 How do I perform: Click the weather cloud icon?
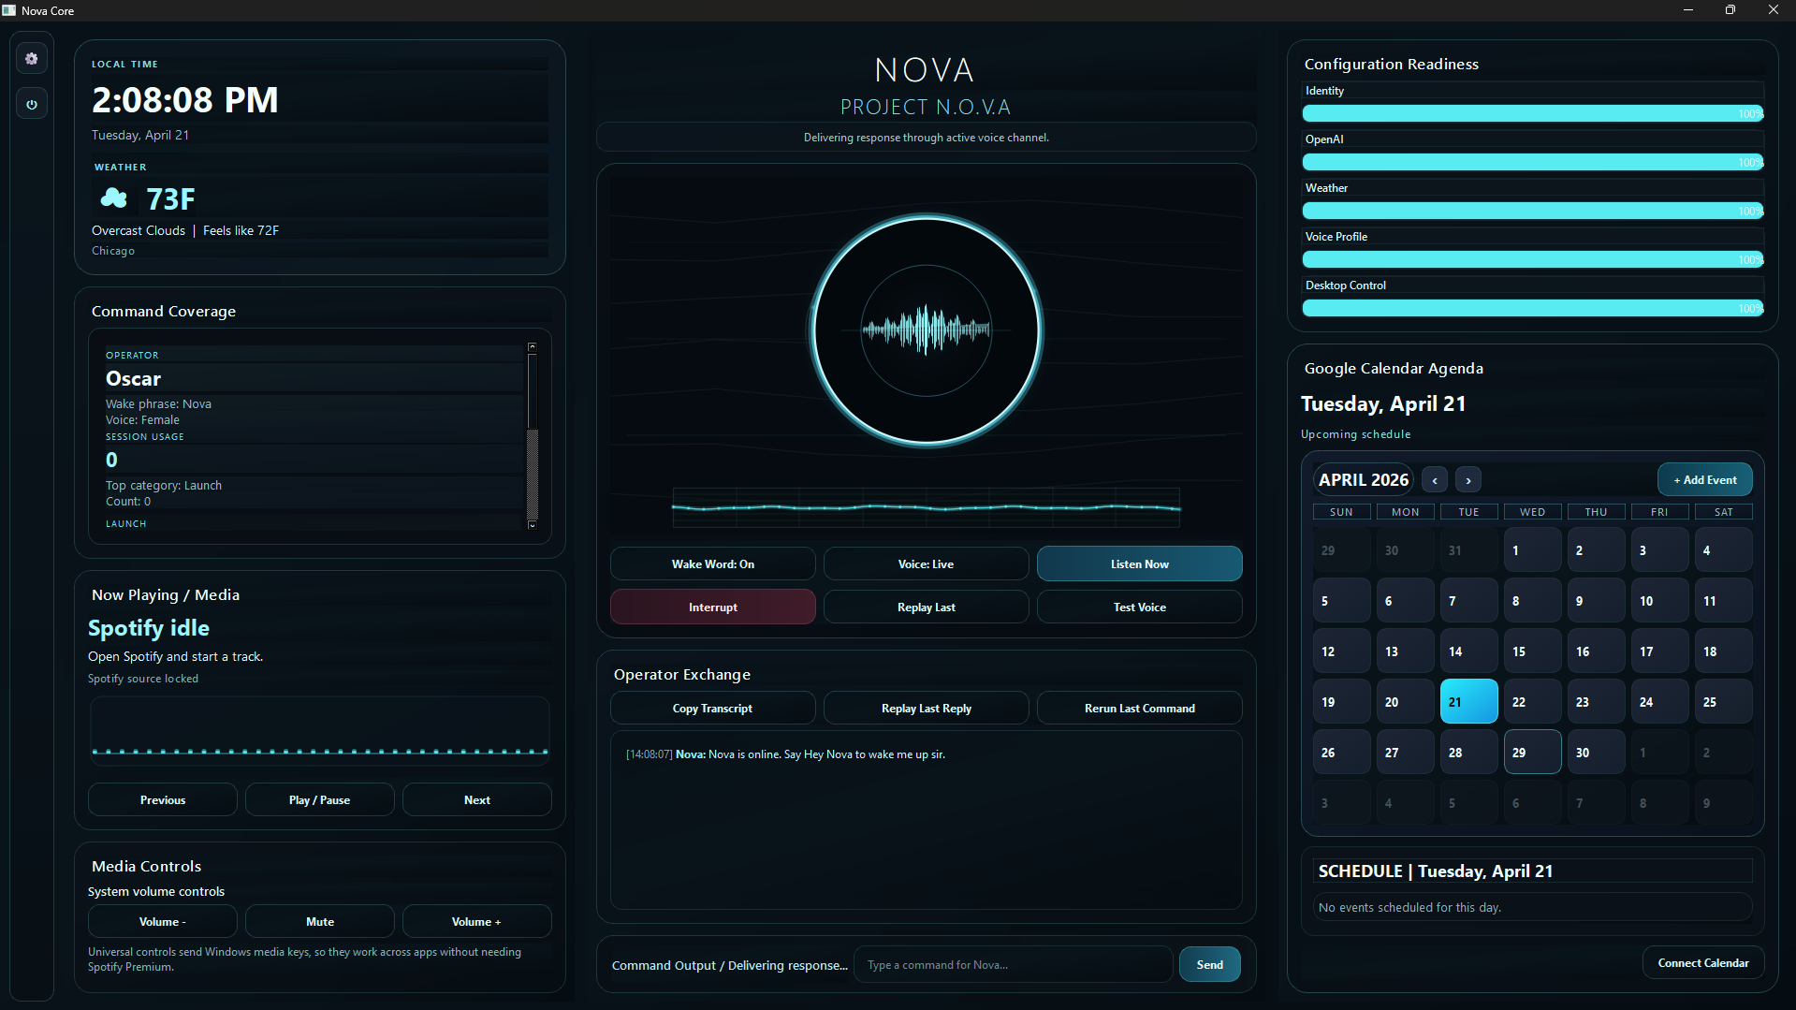pyautogui.click(x=113, y=198)
